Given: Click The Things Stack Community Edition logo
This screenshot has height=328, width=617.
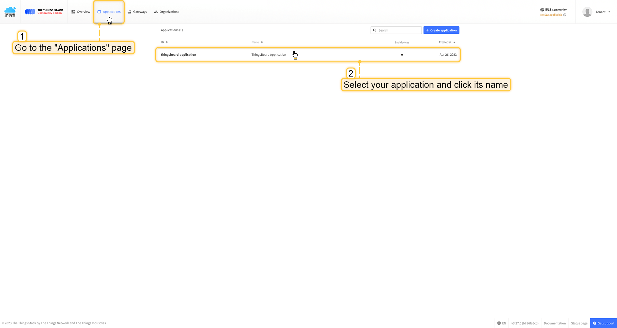Looking at the screenshot, I should tap(44, 12).
